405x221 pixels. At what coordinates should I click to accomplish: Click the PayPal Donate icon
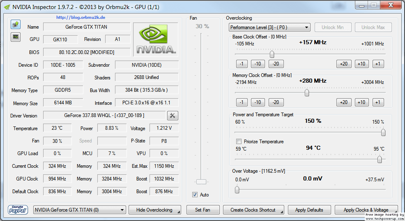click(x=18, y=210)
